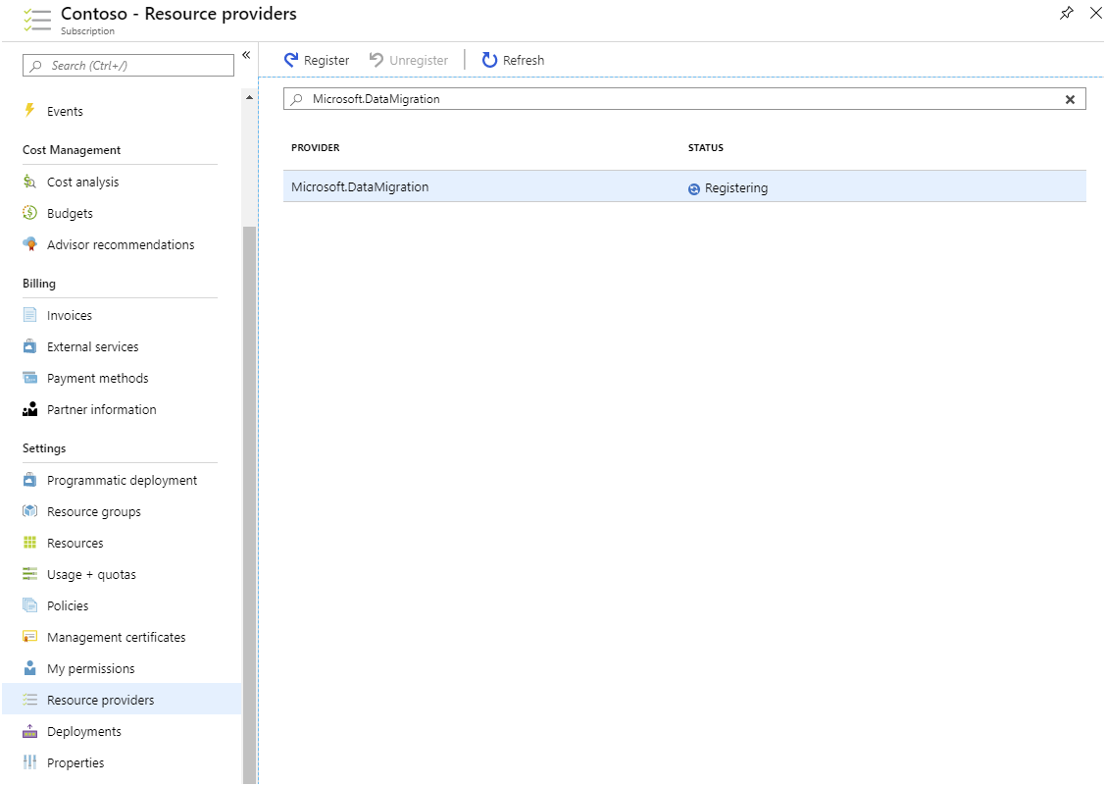Screen dimensions: 1106x786
Task: Click the Refresh button label
Action: click(x=524, y=60)
